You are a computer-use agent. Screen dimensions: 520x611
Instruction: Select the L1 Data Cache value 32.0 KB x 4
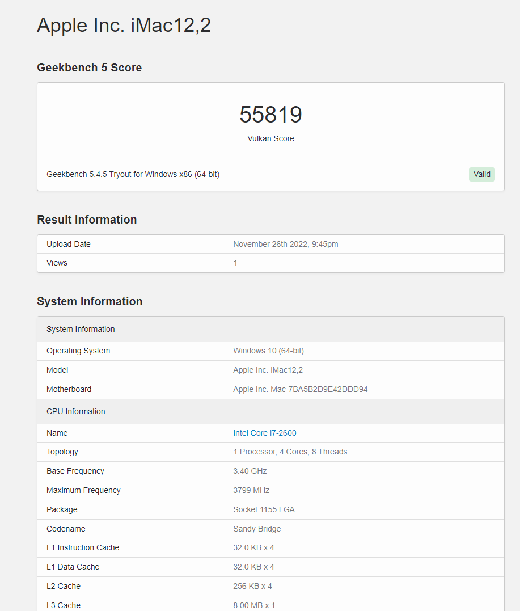point(253,567)
